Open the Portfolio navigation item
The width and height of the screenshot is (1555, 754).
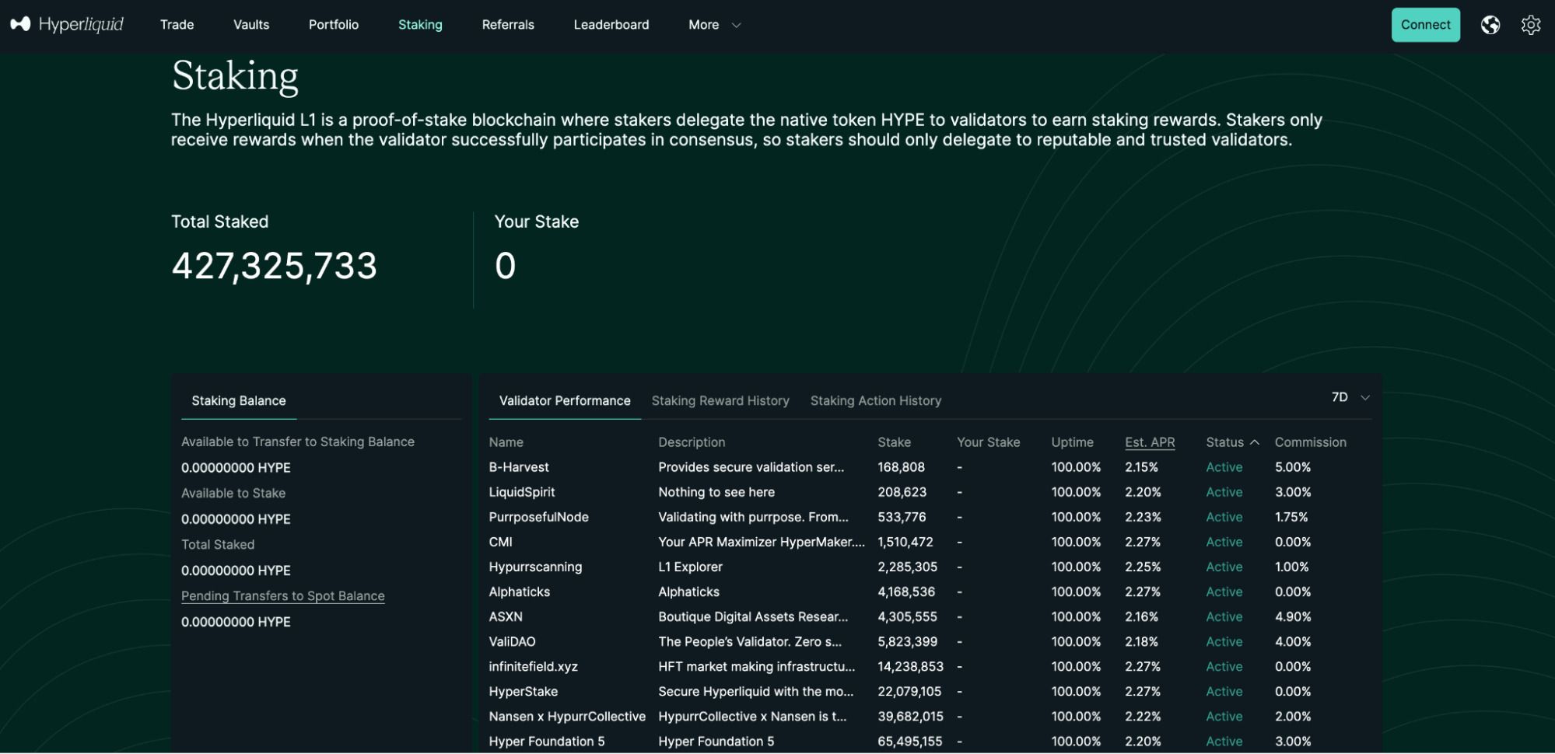pyautogui.click(x=333, y=25)
